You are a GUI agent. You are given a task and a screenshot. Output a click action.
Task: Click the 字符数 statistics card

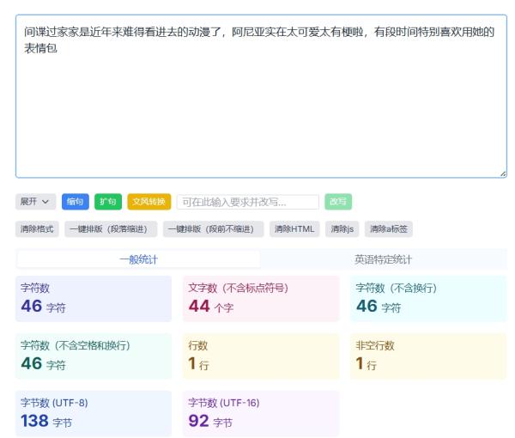tap(94, 299)
